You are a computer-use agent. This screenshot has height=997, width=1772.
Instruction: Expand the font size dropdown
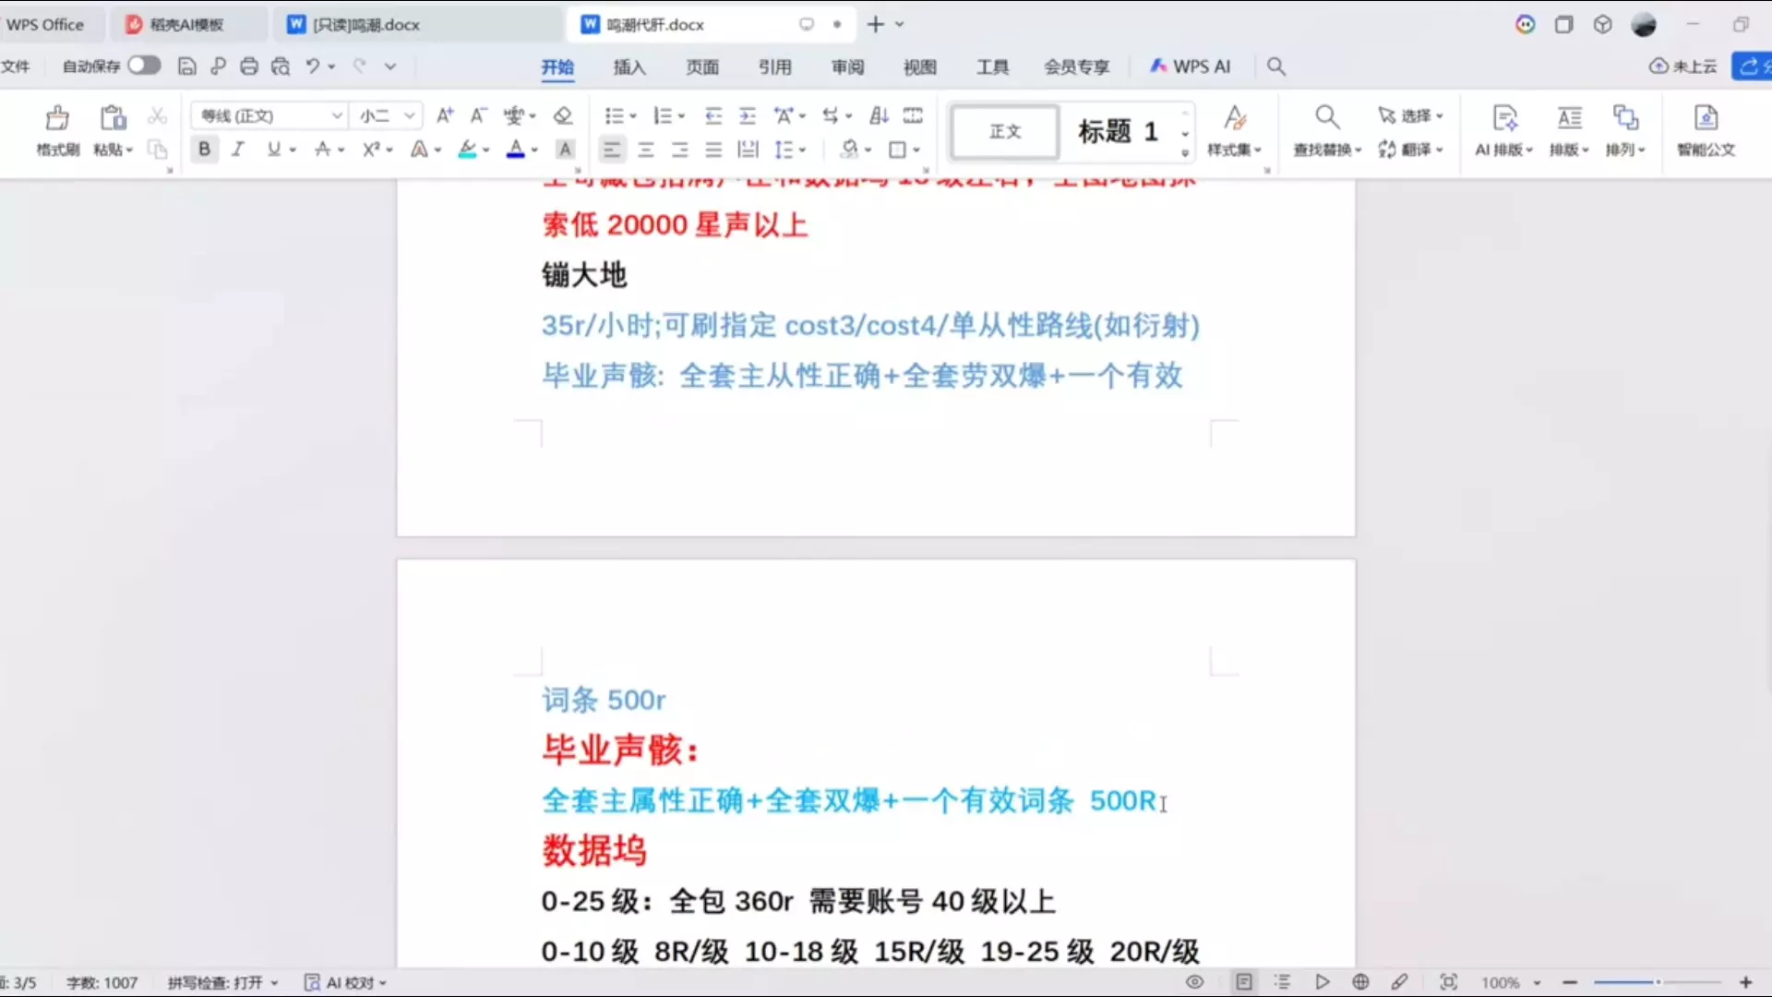pyautogui.click(x=409, y=115)
